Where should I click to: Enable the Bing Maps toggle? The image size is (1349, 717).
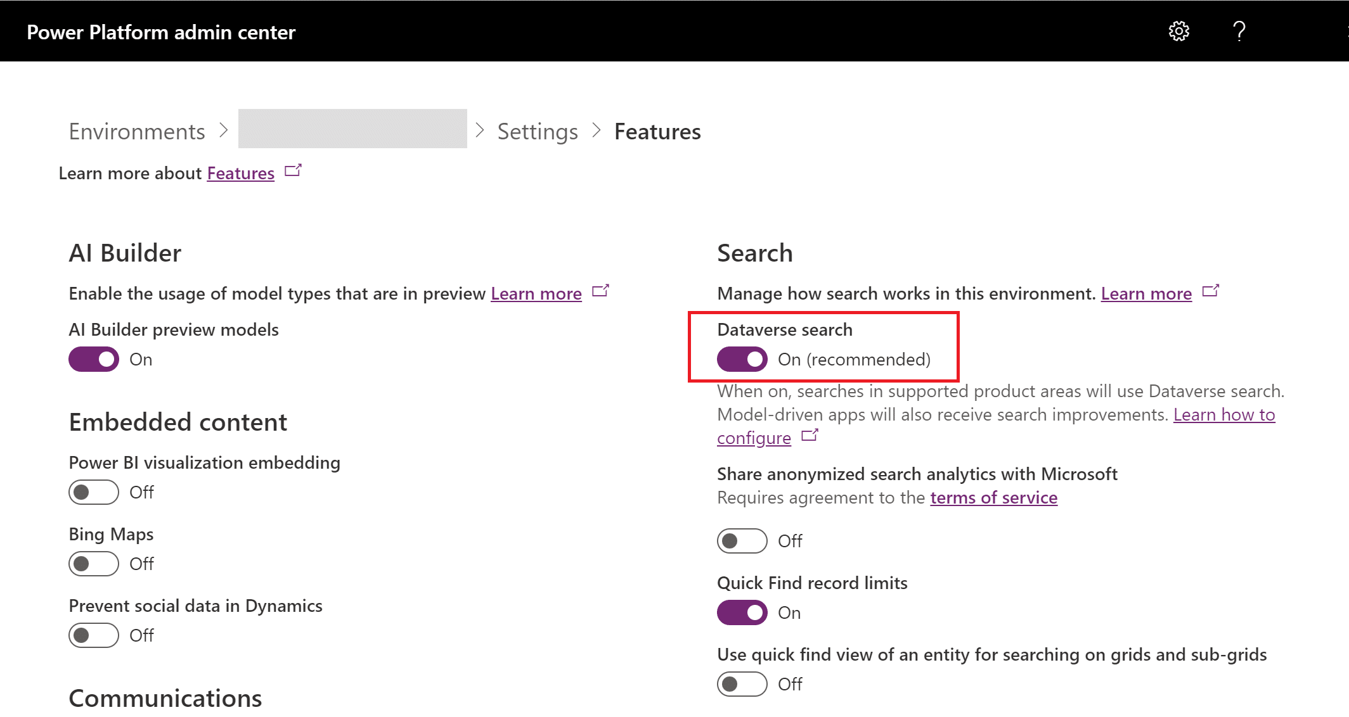point(94,564)
